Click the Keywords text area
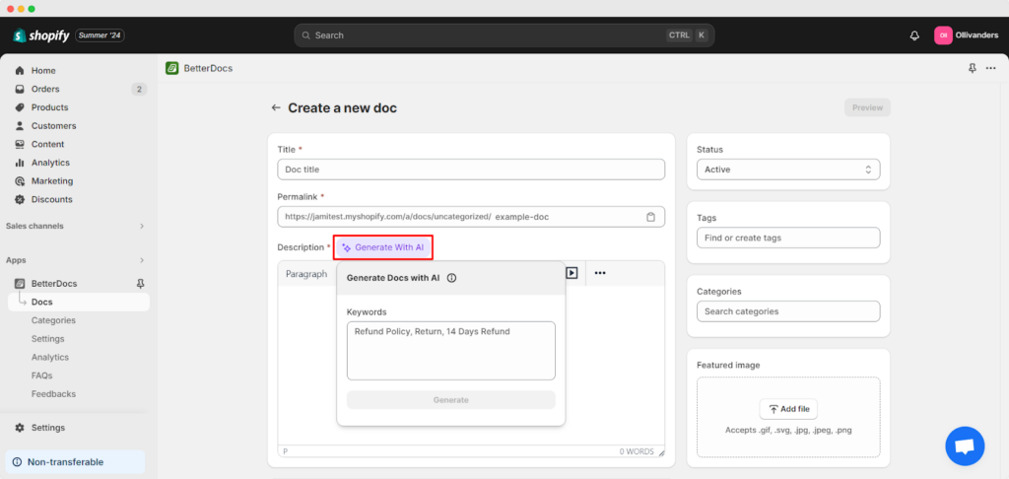Viewport: 1009px width, 479px height. (x=451, y=351)
